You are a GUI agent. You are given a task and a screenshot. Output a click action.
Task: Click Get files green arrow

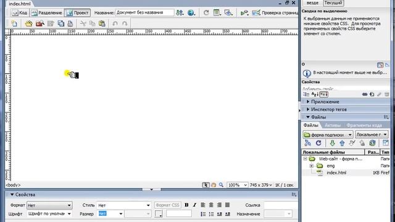332,143
